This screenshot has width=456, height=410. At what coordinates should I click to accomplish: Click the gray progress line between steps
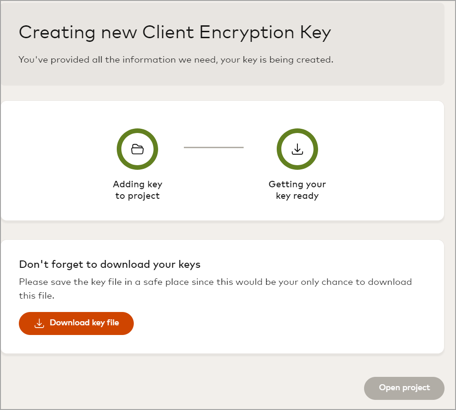pos(214,147)
